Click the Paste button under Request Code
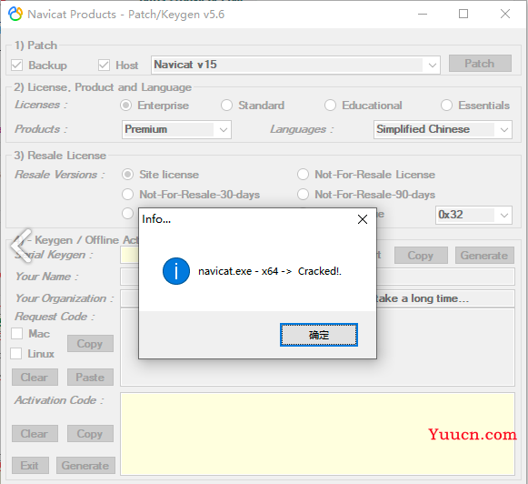The height and width of the screenshot is (484, 528). tap(90, 378)
